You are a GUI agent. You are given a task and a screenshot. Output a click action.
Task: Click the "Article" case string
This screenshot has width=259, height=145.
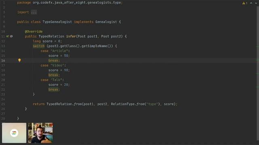pyautogui.click(x=59, y=51)
